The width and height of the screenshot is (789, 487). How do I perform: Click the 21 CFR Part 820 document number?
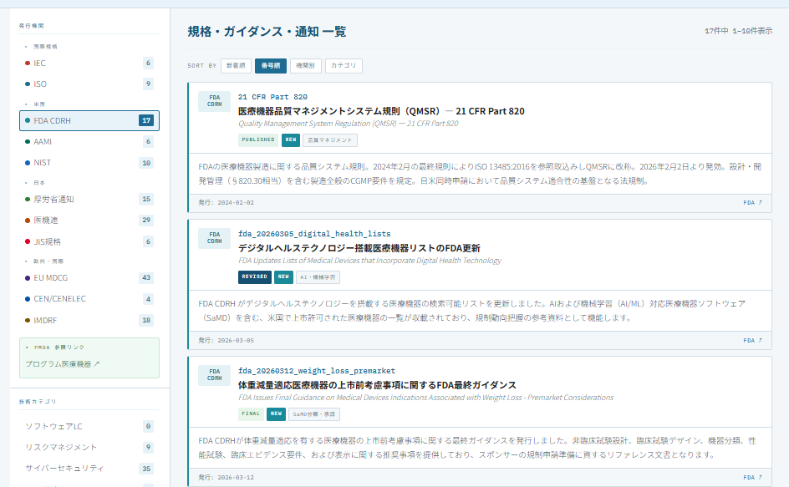pyautogui.click(x=272, y=97)
